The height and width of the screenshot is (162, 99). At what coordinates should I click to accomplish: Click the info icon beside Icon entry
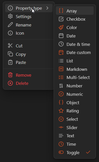(10, 33)
